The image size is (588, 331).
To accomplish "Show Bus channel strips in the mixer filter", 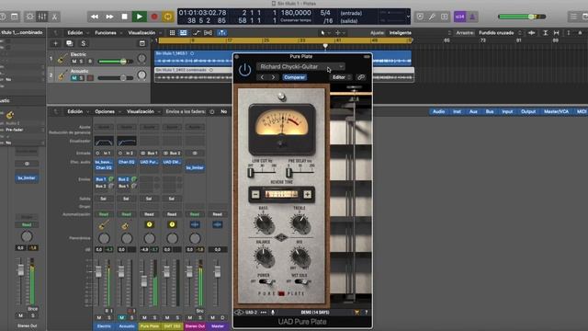I will [x=490, y=111].
